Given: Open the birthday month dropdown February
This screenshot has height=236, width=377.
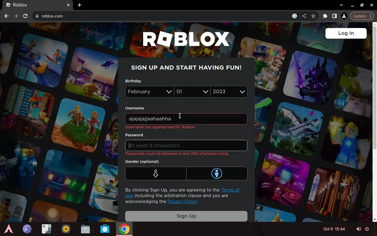Looking at the screenshot, I should (150, 92).
